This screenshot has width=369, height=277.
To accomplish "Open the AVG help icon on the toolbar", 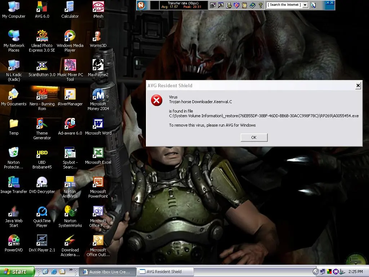I will [261, 5].
